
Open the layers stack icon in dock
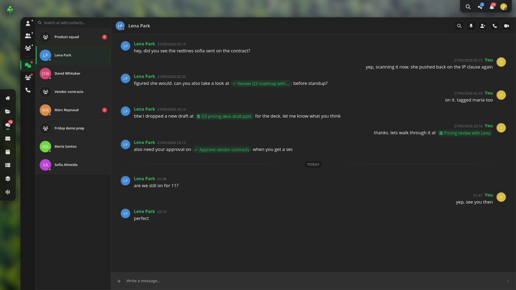8,179
